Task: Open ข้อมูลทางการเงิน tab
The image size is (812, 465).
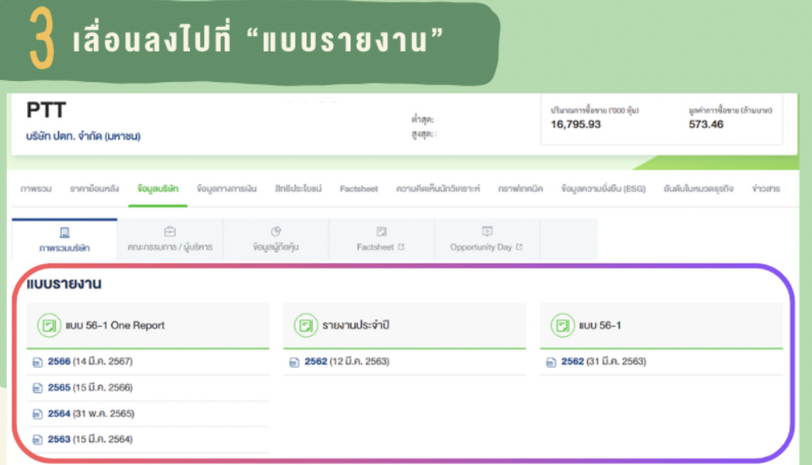Action: point(226,189)
